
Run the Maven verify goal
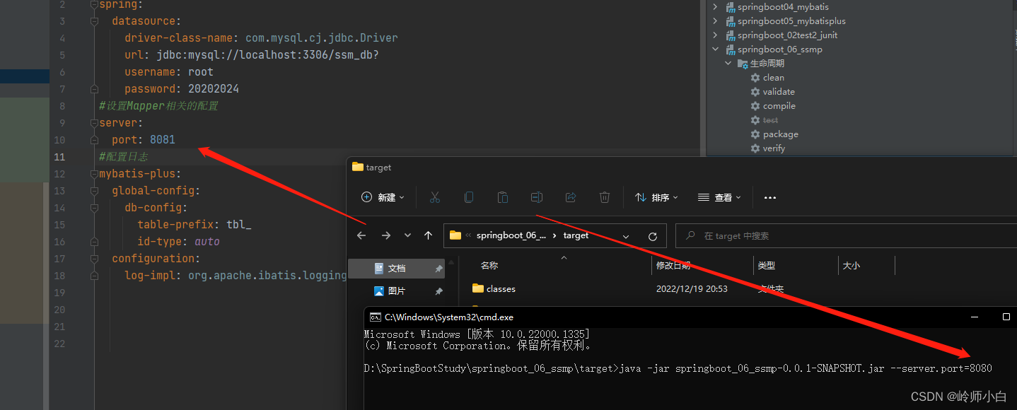(774, 148)
